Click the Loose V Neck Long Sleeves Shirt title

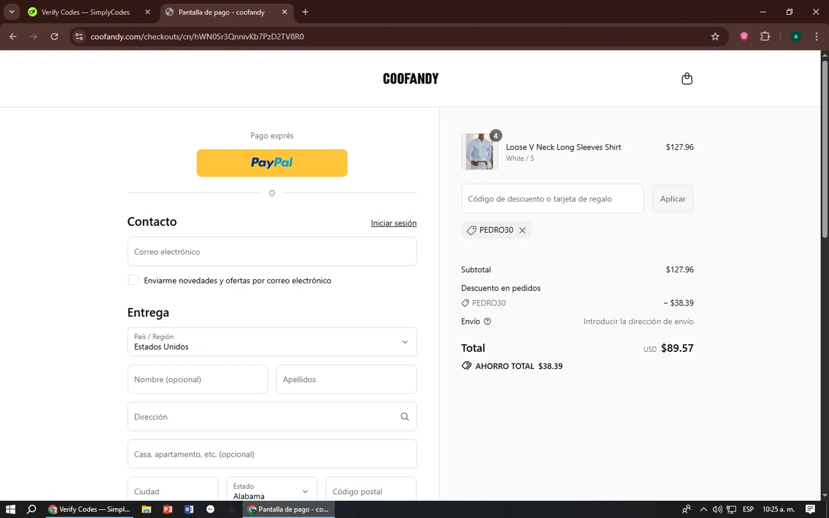pyautogui.click(x=563, y=147)
